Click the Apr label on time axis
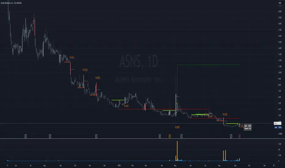This screenshot has width=285, height=168. pyautogui.click(x=162, y=166)
